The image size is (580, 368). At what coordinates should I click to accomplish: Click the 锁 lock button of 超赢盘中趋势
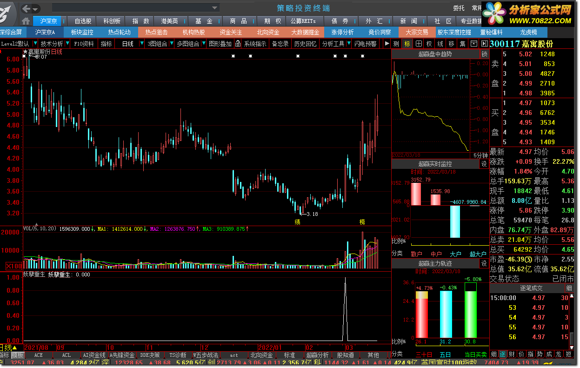[484, 54]
